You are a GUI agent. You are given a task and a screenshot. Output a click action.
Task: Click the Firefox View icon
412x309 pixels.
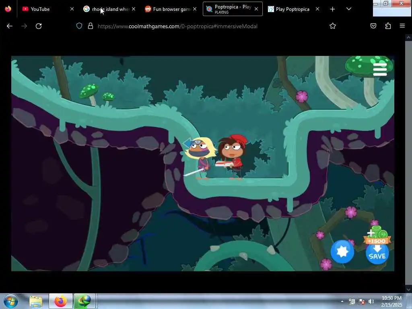(x=8, y=9)
